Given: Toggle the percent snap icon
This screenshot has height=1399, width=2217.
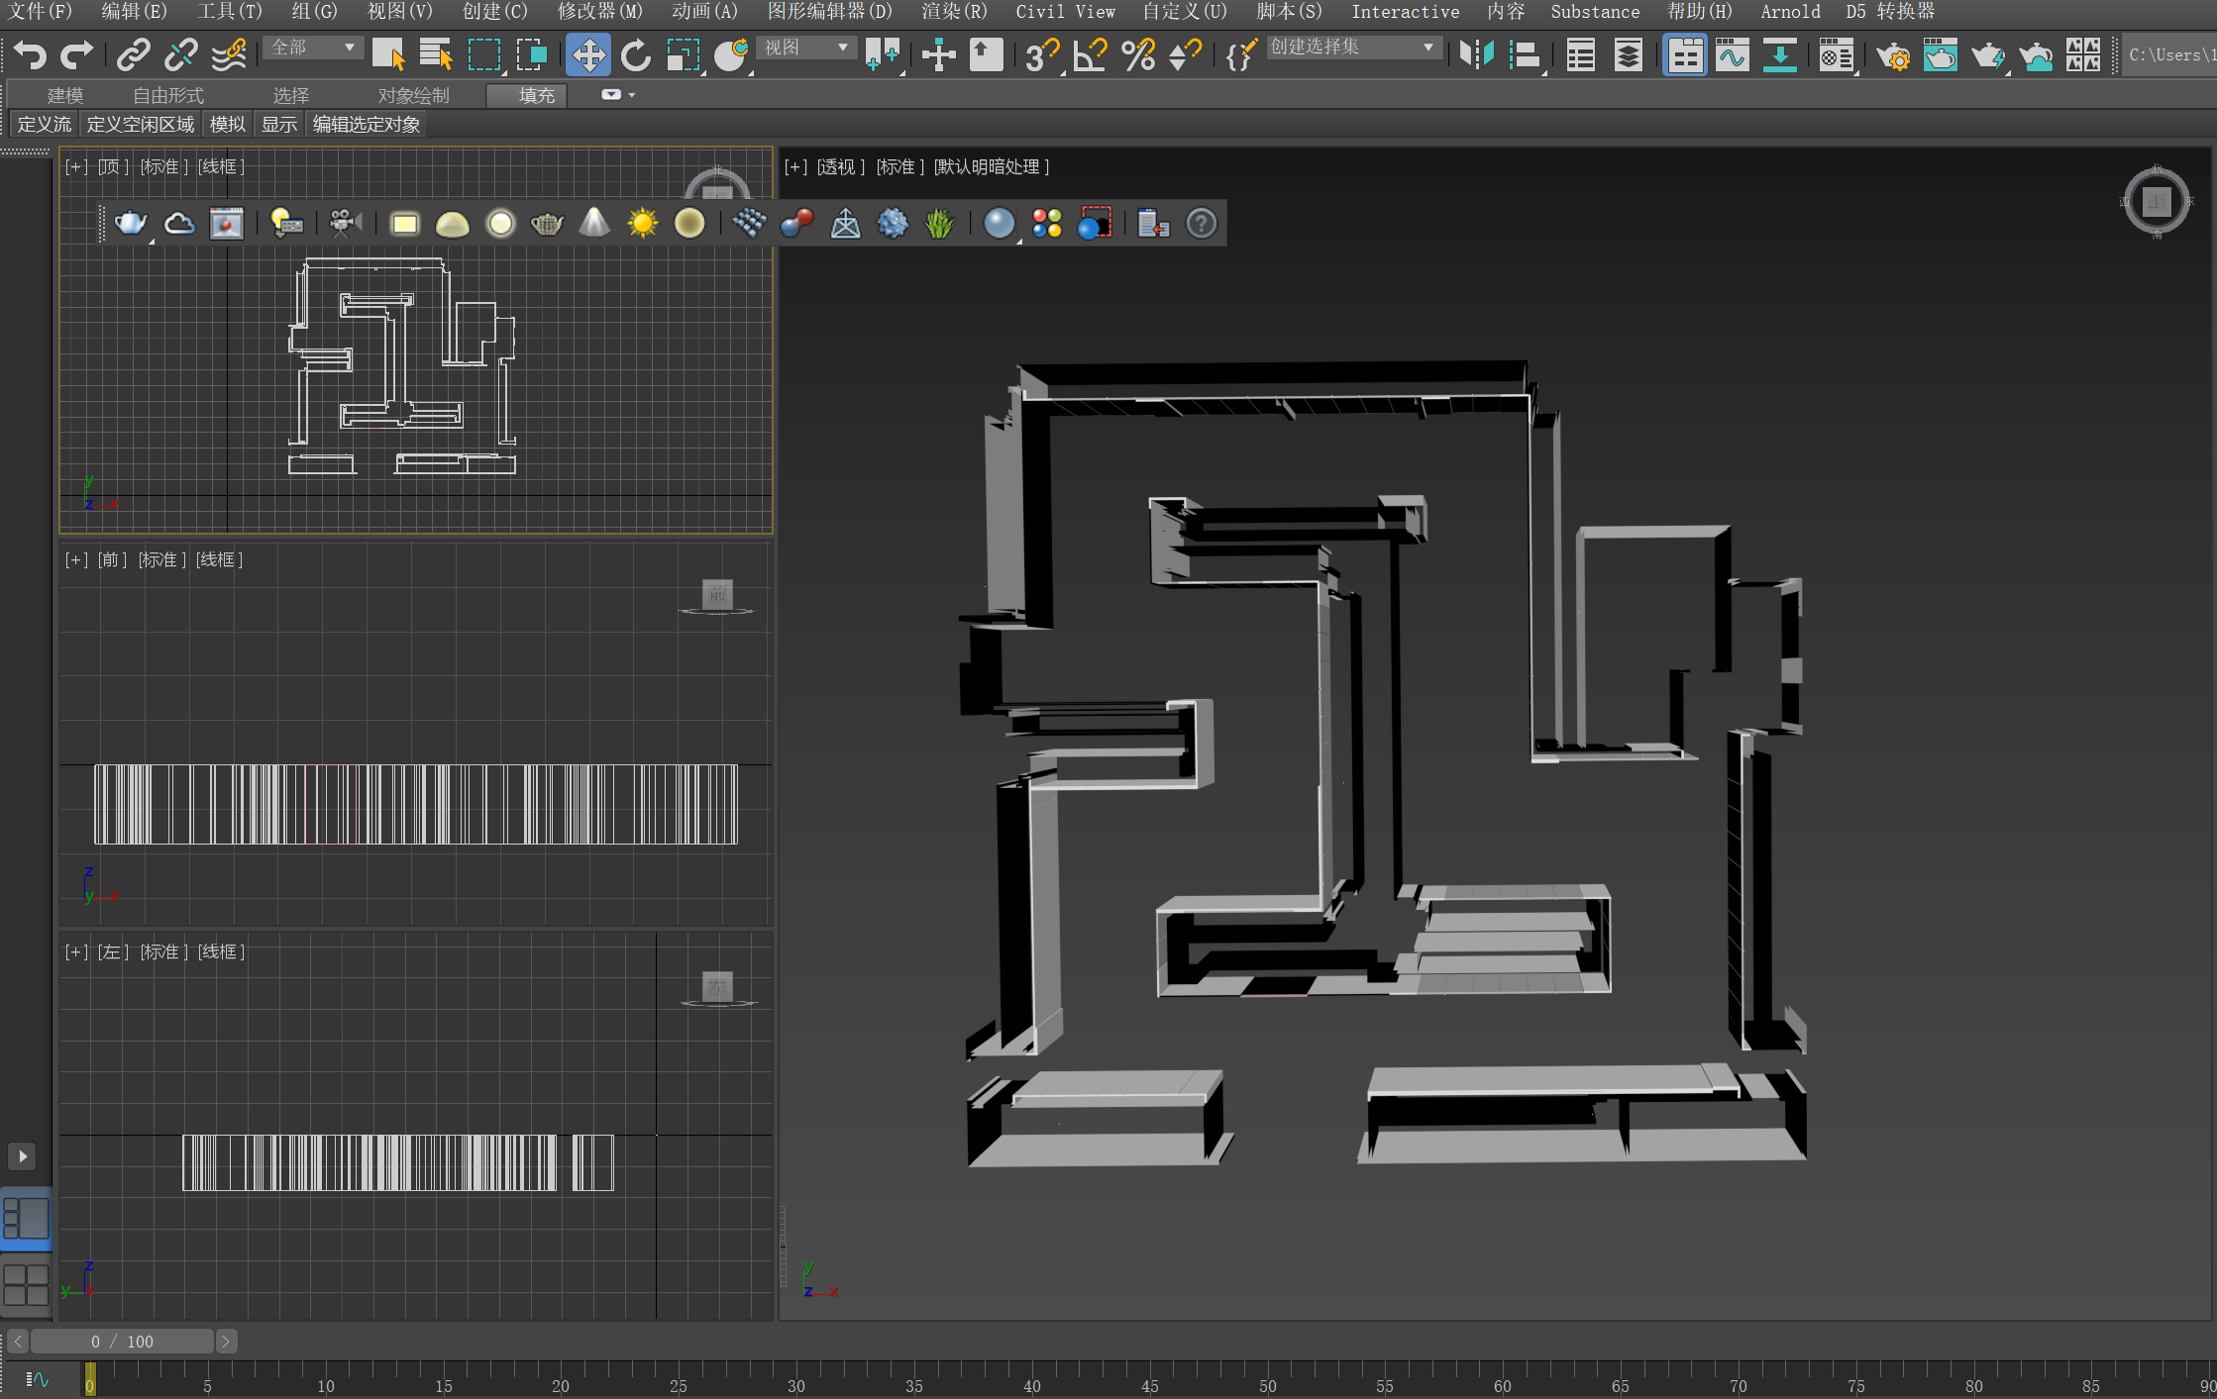Looking at the screenshot, I should (x=1138, y=54).
